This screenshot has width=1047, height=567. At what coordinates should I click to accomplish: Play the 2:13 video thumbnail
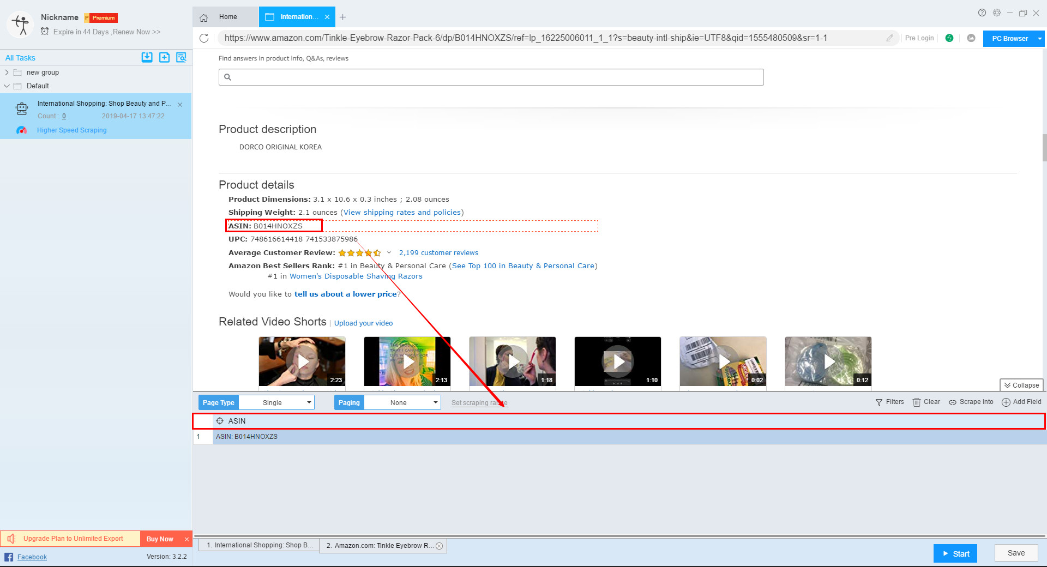click(407, 361)
